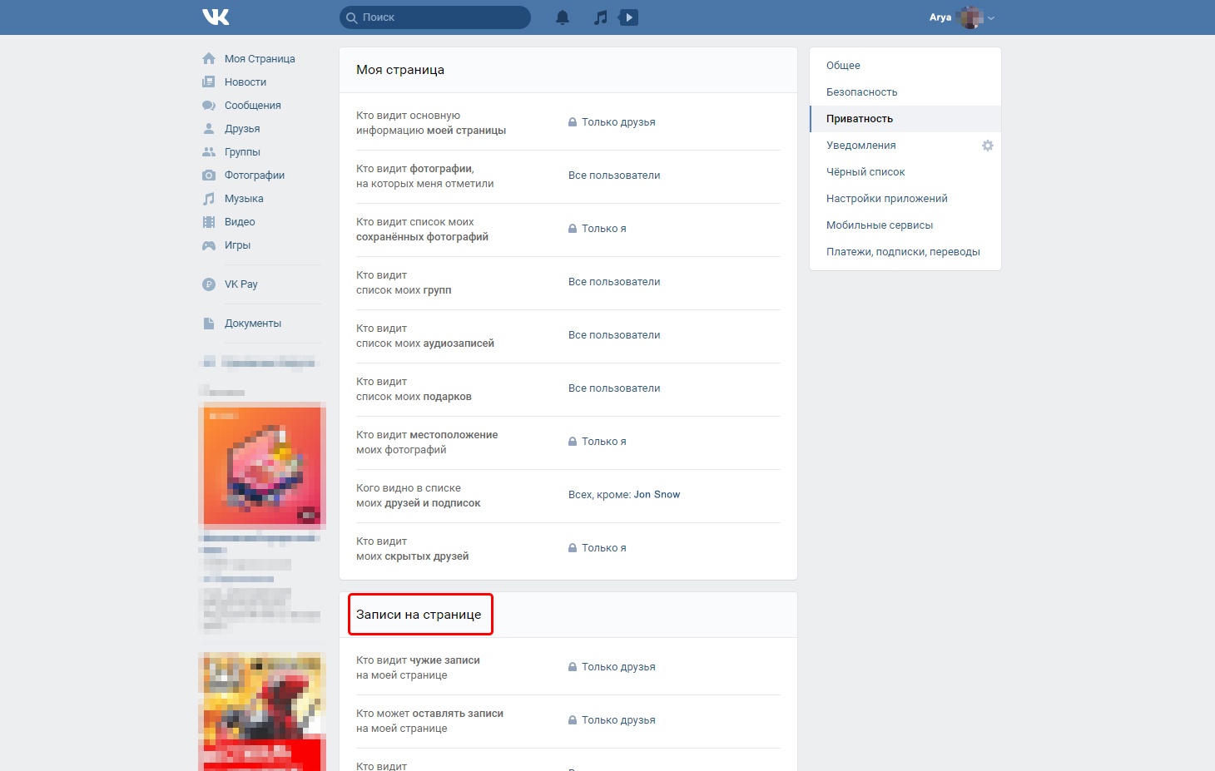1215x771 pixels.
Task: Change saved photos privacy Только я
Action: (604, 229)
